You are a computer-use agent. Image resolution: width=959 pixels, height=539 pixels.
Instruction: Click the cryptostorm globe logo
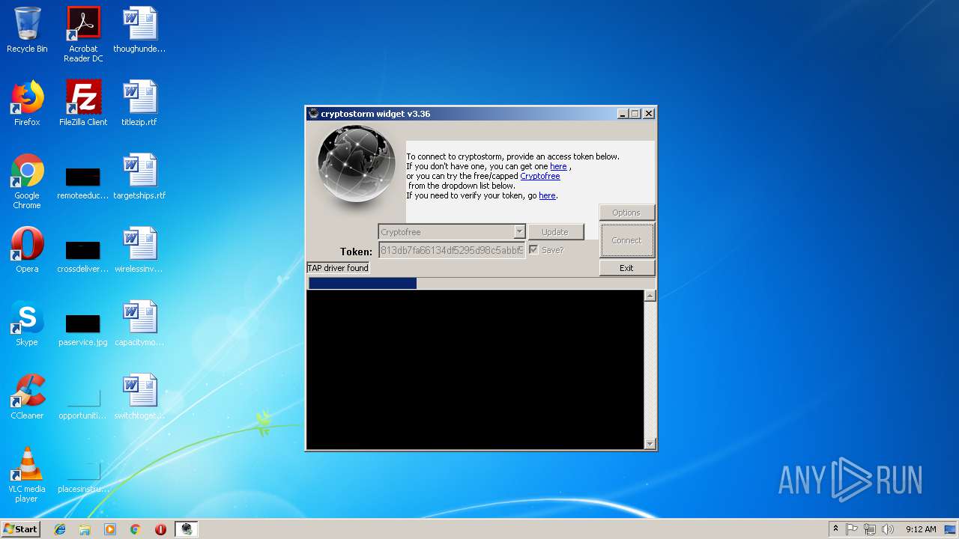pyautogui.click(x=356, y=164)
